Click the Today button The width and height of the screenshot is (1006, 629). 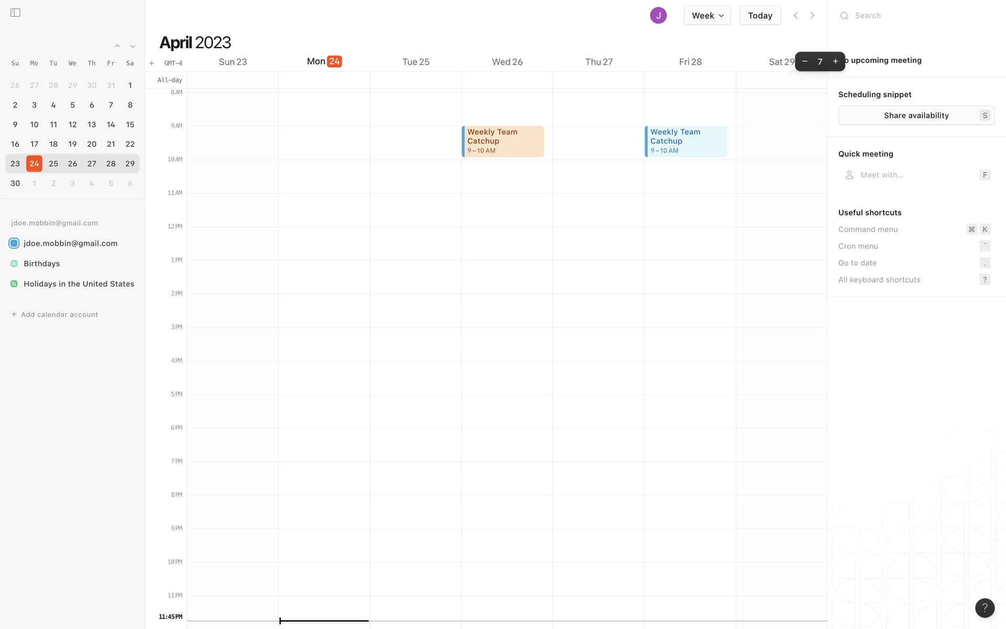pyautogui.click(x=760, y=16)
